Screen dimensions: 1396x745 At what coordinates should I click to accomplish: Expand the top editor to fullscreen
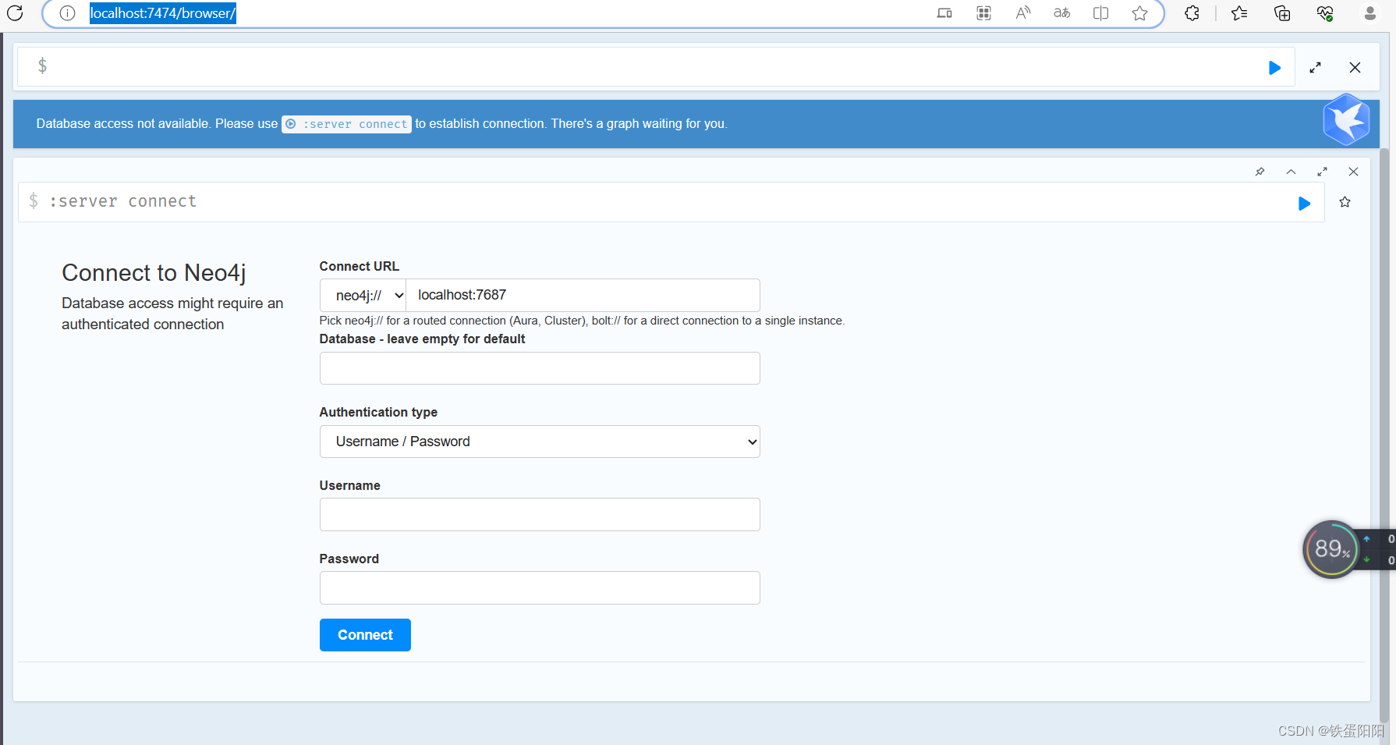click(1316, 68)
